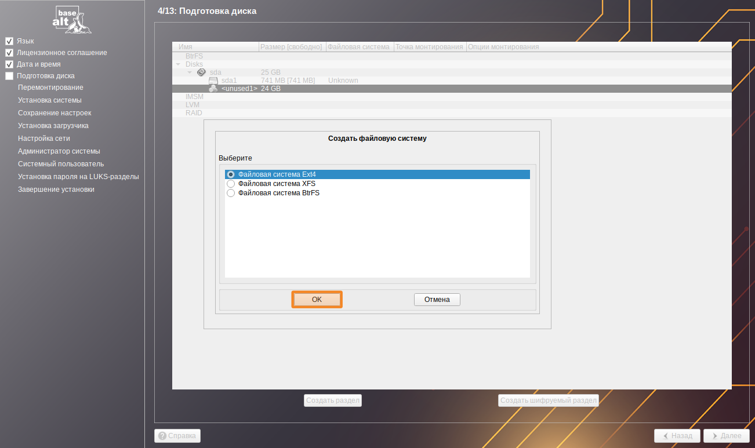Image resolution: width=755 pixels, height=448 pixels.
Task: Toggle the Язык step checkbox
Action: click(9, 41)
